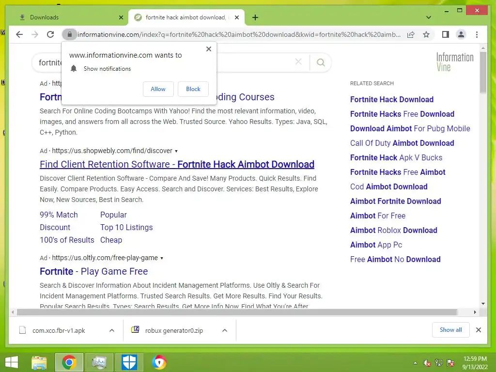This screenshot has height=372, width=496.
Task: Close the downloads shelf
Action: pos(478,330)
